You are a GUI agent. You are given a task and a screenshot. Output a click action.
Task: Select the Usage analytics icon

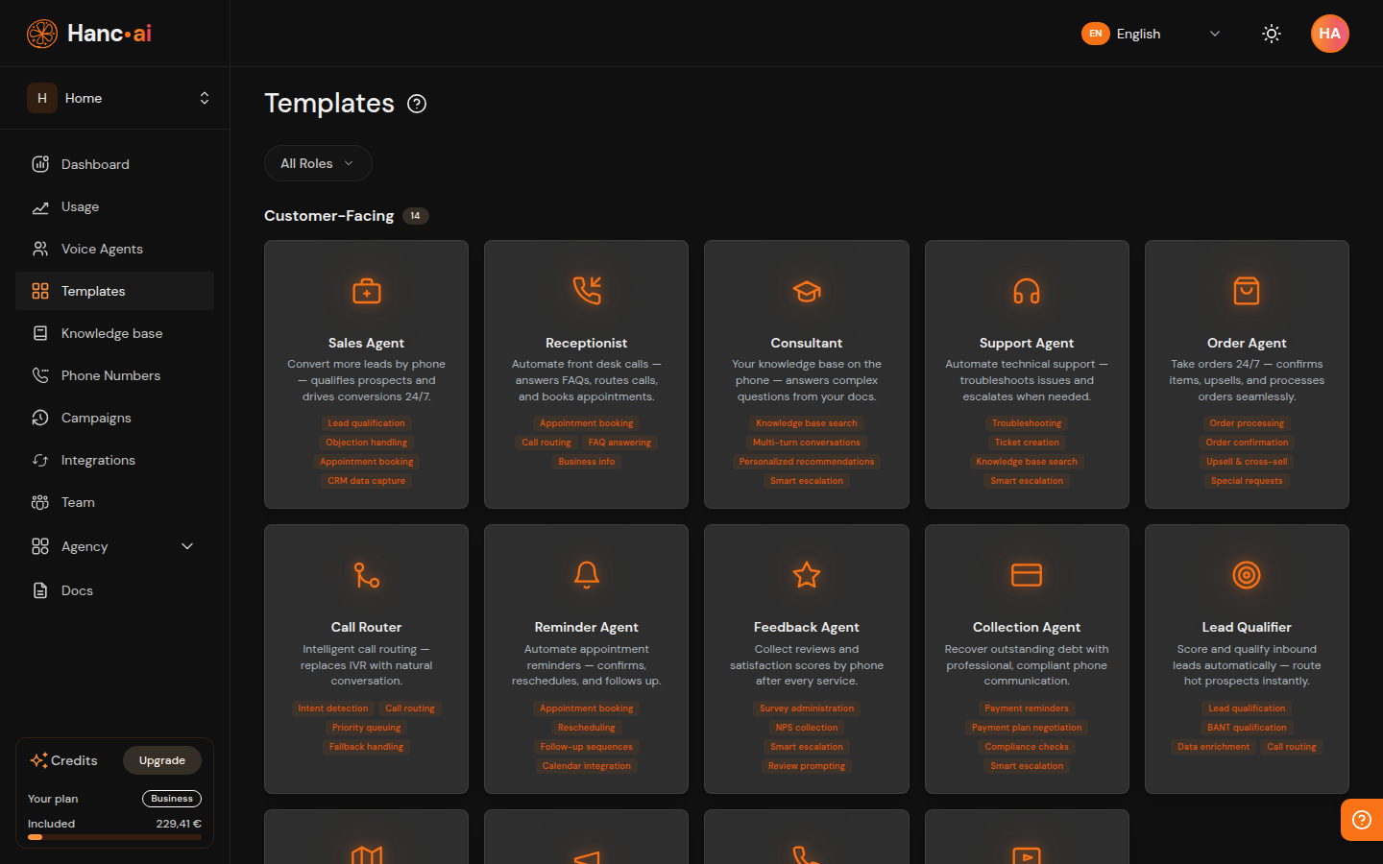39,206
